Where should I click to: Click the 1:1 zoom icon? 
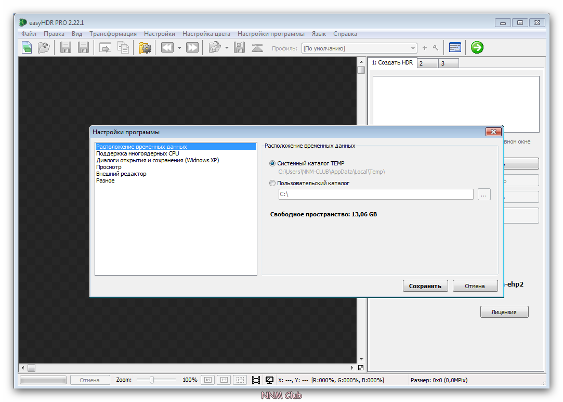pos(207,380)
